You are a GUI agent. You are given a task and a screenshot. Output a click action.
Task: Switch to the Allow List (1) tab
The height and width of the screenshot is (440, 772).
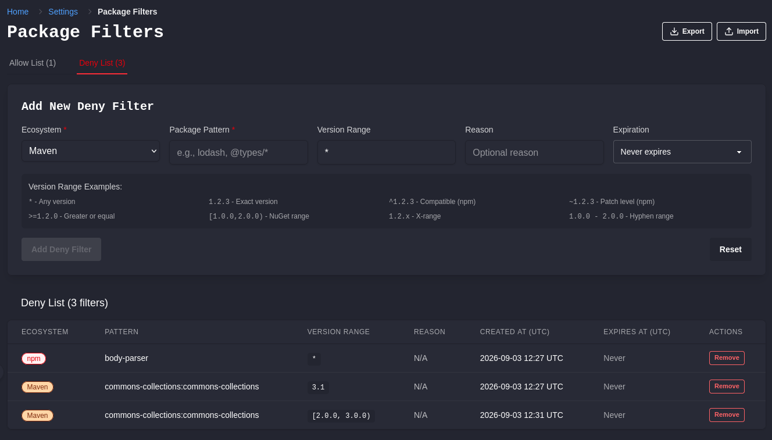coord(33,63)
